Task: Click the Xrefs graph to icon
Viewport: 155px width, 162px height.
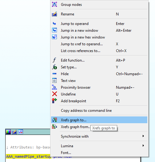Action: pos(54,120)
